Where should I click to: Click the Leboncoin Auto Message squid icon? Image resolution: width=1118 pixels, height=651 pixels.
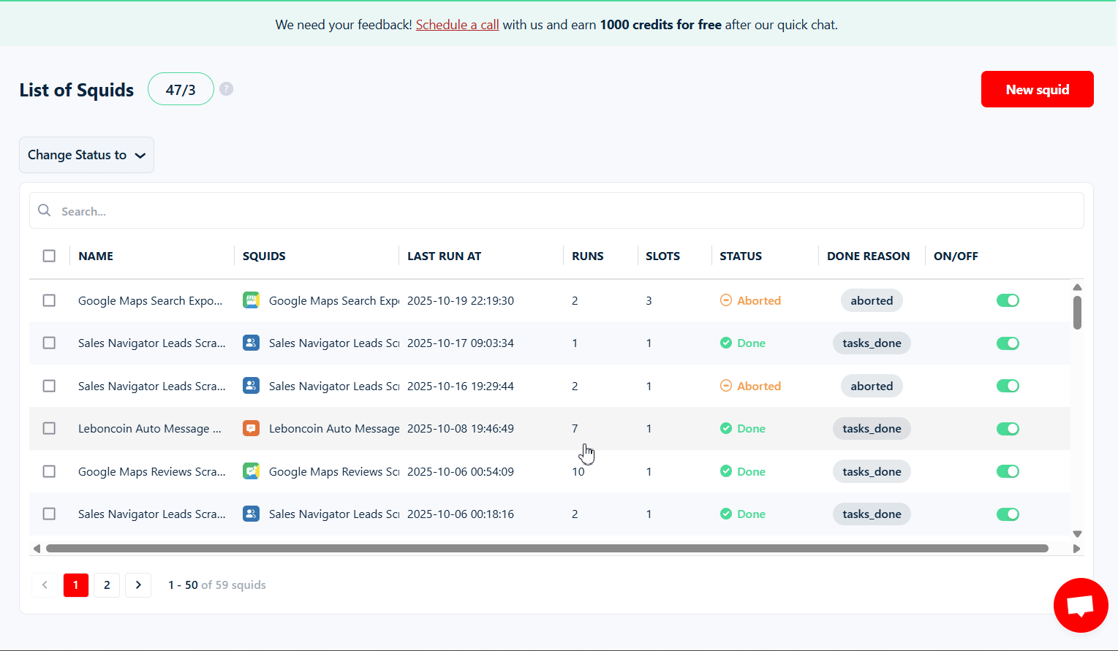pos(251,428)
